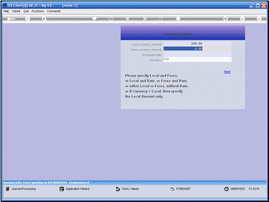Image resolution: width=269 pixels, height=202 pixels.
Task: Open the Help menu
Action: (x=6, y=11)
